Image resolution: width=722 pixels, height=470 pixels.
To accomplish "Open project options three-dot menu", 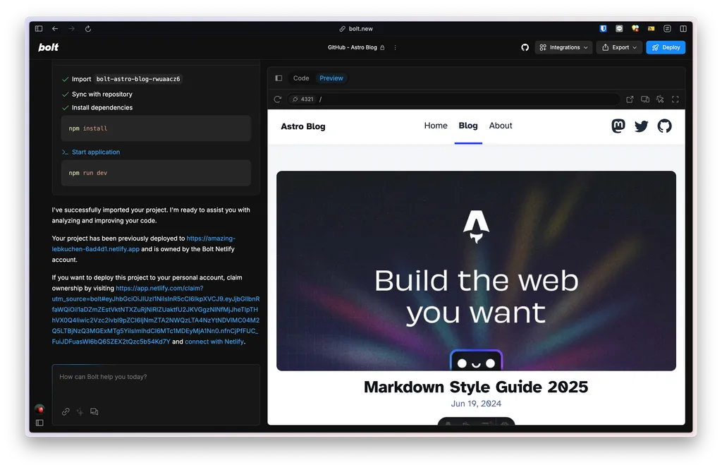I will tap(395, 47).
